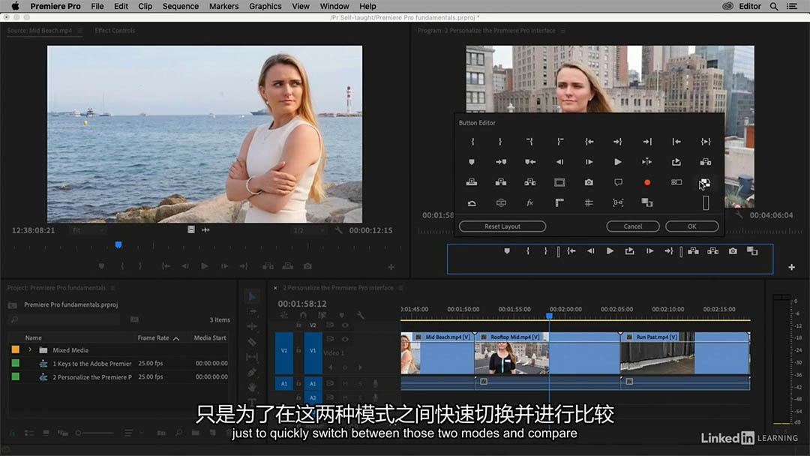The width and height of the screenshot is (810, 456).
Task: Select the Hand tool
Action: point(252,387)
